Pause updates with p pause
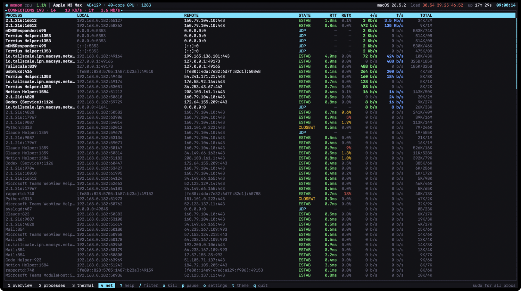 tap(190, 285)
